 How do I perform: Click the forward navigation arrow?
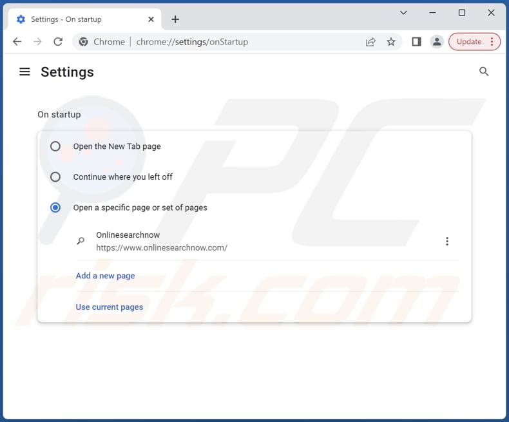[x=37, y=41]
